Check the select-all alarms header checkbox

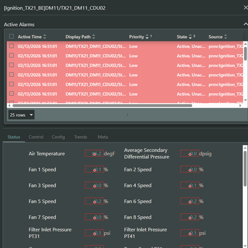[x=11, y=36]
